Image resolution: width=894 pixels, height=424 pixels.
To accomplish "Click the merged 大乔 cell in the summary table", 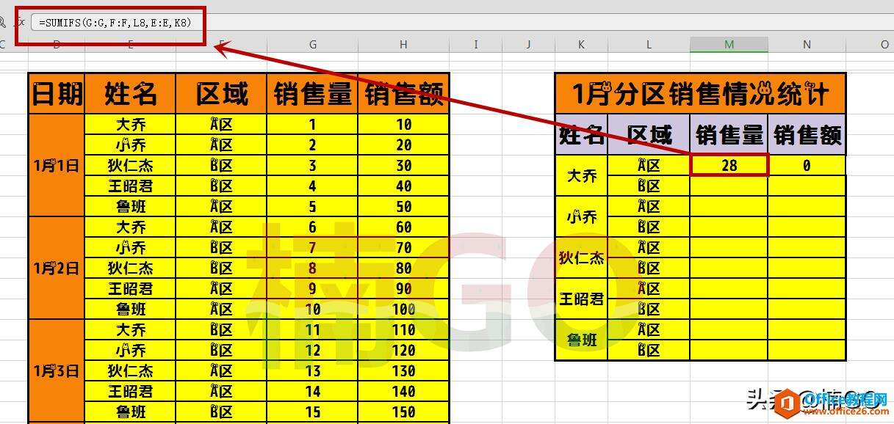I will [582, 175].
